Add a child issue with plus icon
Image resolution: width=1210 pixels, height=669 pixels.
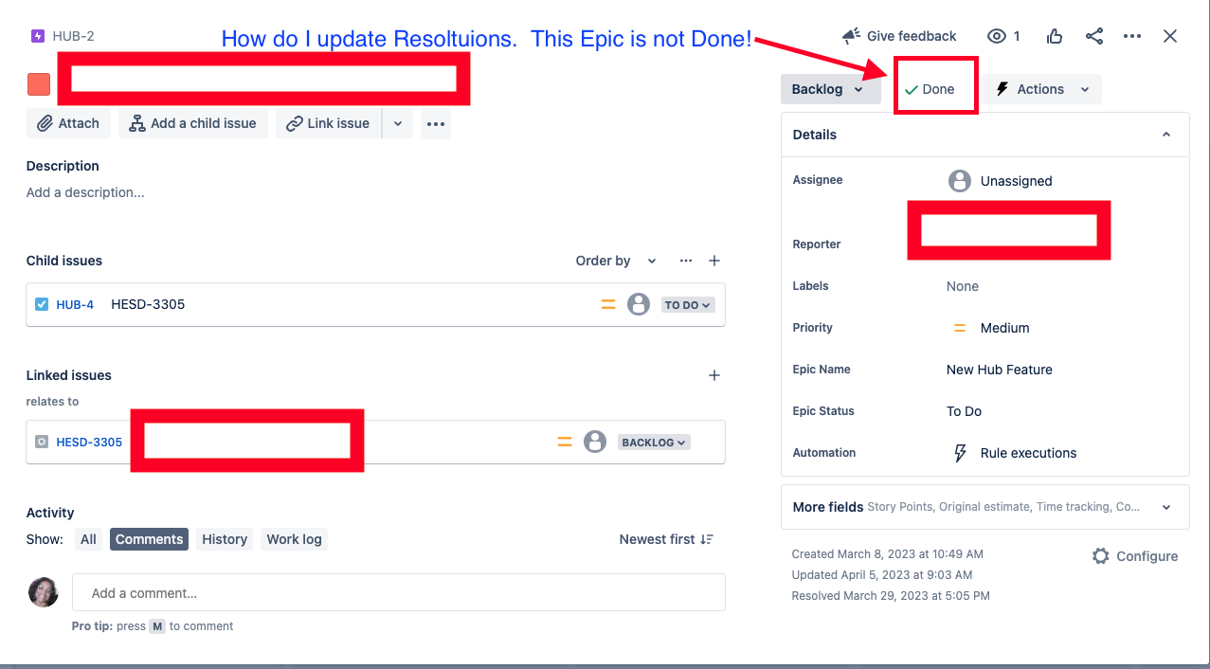pyautogui.click(x=714, y=261)
